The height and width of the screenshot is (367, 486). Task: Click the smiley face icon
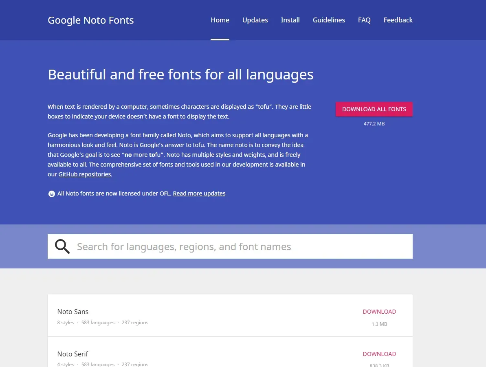point(52,194)
